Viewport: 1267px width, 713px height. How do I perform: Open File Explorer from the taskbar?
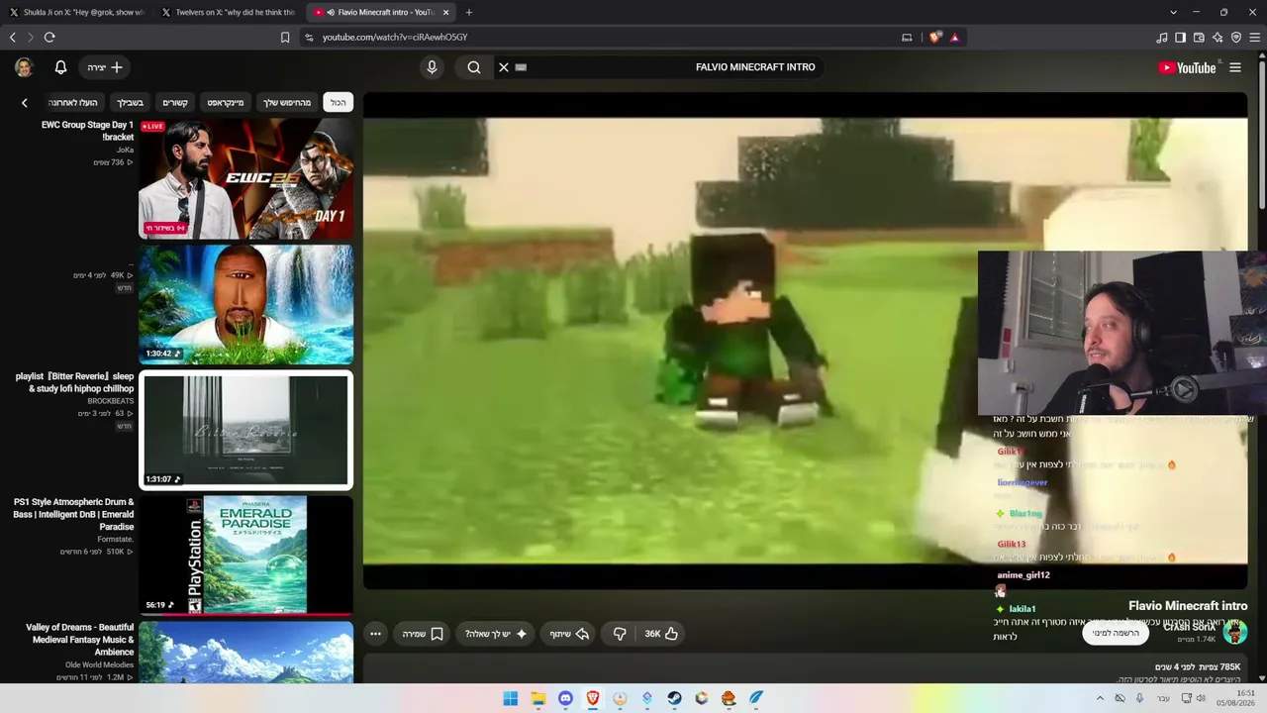pyautogui.click(x=538, y=698)
